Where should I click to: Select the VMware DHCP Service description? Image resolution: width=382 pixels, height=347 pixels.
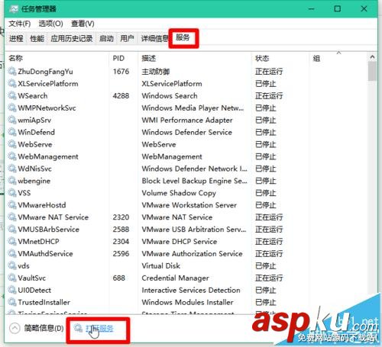coord(180,241)
